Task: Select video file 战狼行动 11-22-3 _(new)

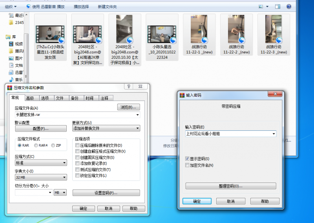Action: [x=274, y=35]
